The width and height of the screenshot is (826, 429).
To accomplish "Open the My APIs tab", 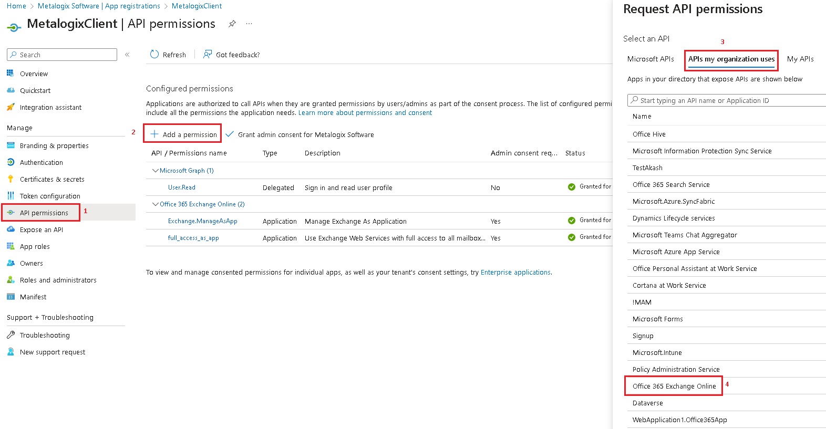I will [x=800, y=59].
